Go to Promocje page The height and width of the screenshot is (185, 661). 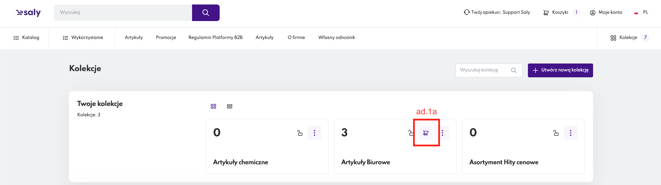tap(166, 38)
